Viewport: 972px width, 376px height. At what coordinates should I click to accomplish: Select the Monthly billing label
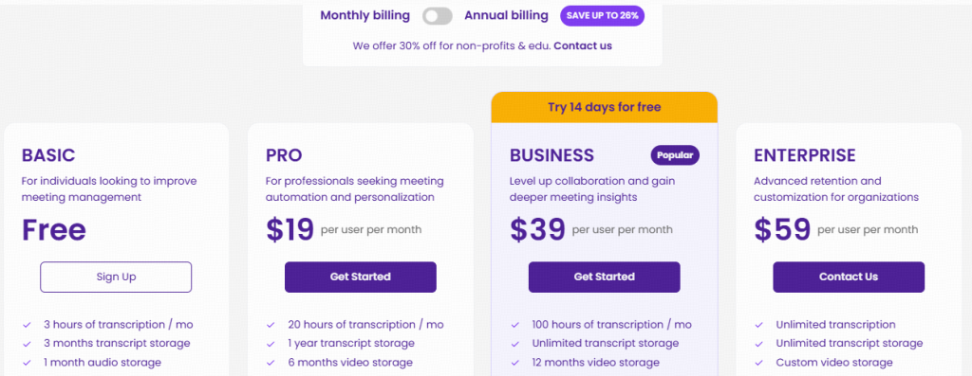[x=365, y=15]
